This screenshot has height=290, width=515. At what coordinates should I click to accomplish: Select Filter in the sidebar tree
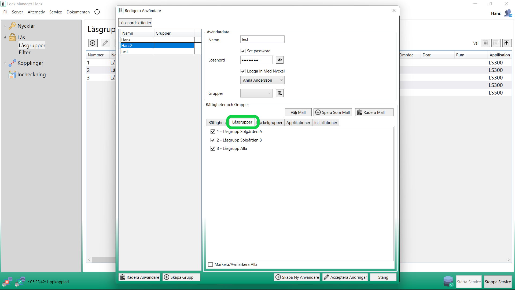coord(24,52)
